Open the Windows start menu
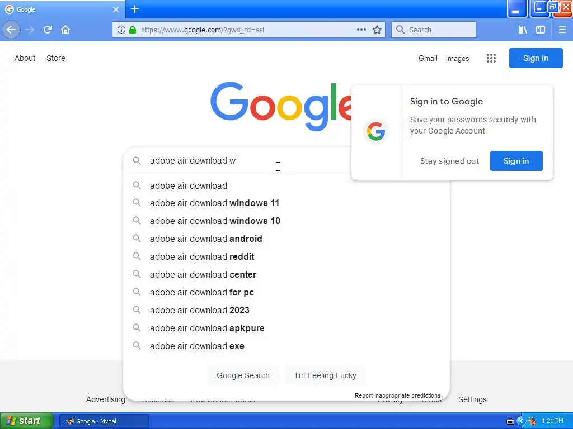The height and width of the screenshot is (429, 573). (27, 421)
